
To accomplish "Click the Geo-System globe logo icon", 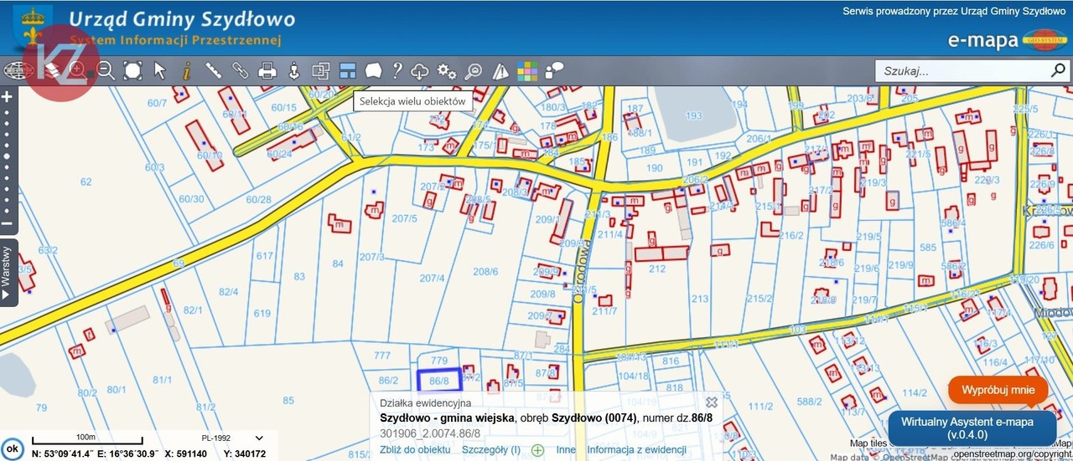I will point(18,71).
